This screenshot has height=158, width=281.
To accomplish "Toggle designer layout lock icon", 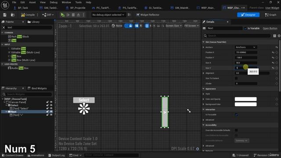I will coord(130,26).
